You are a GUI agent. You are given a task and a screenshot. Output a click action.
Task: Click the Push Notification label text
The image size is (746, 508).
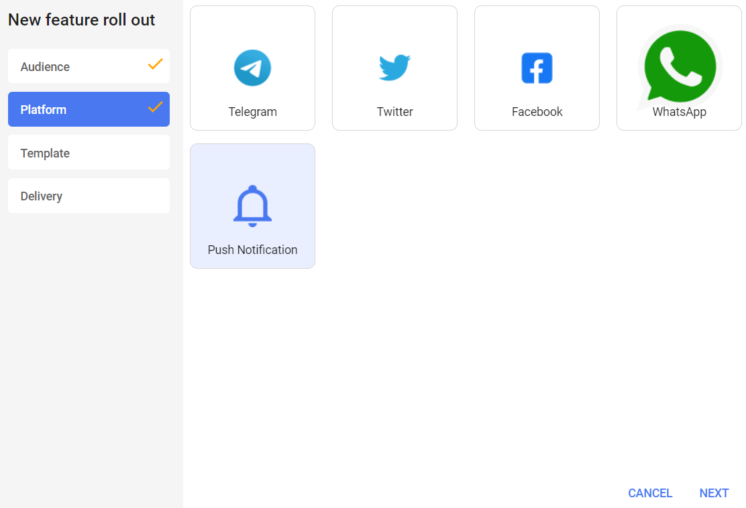click(x=253, y=249)
